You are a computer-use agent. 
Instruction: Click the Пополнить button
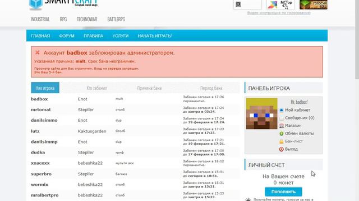pyautogui.click(x=283, y=192)
